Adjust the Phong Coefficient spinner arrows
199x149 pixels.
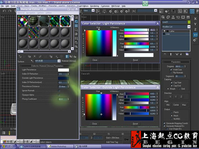[68, 99]
